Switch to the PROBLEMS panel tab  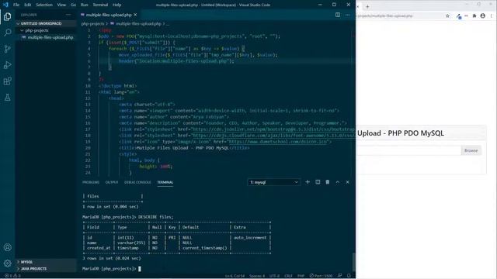pyautogui.click(x=91, y=182)
